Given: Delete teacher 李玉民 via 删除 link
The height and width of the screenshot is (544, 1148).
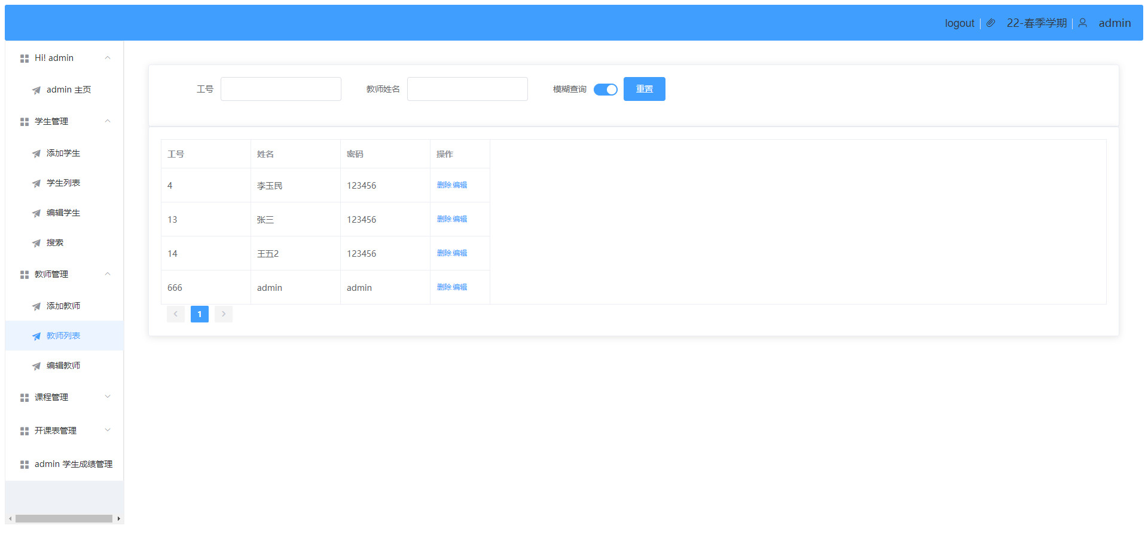Looking at the screenshot, I should tap(444, 185).
